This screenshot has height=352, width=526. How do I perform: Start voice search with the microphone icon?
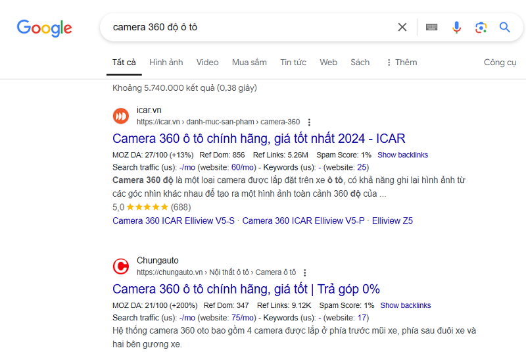click(456, 27)
